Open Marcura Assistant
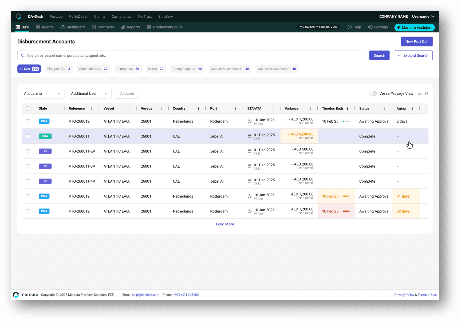The height and width of the screenshot is (322, 461). [415, 28]
